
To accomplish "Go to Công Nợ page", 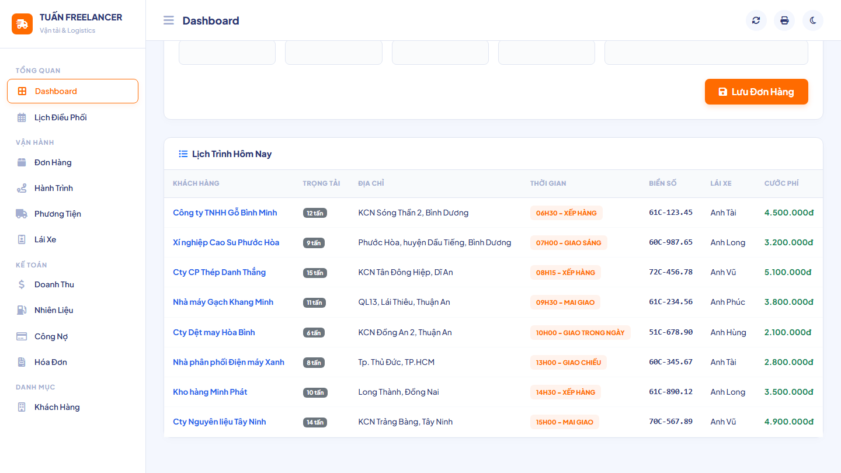I will tap(72, 336).
